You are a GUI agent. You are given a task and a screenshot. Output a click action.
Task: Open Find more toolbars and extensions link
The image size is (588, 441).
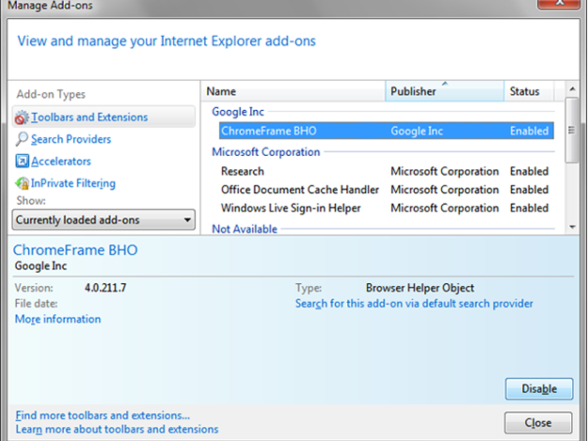[x=102, y=416]
